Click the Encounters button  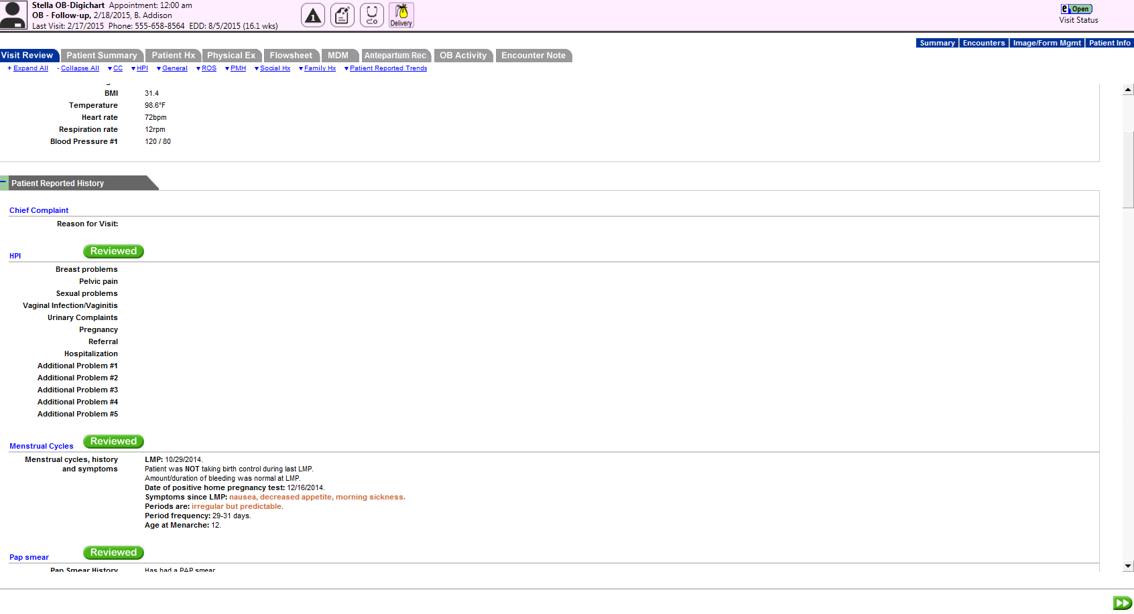(983, 43)
